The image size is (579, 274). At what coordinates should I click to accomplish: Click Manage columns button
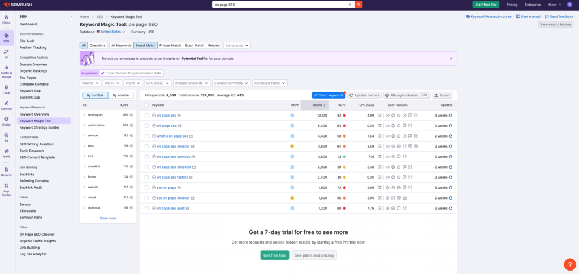coord(407,95)
